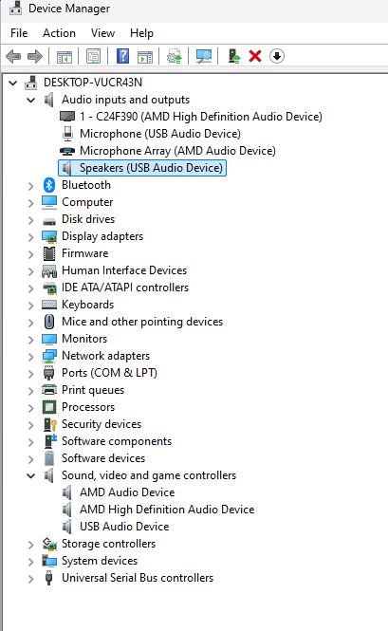388x631 pixels.
Task: Open the Action menu
Action: [x=59, y=33]
